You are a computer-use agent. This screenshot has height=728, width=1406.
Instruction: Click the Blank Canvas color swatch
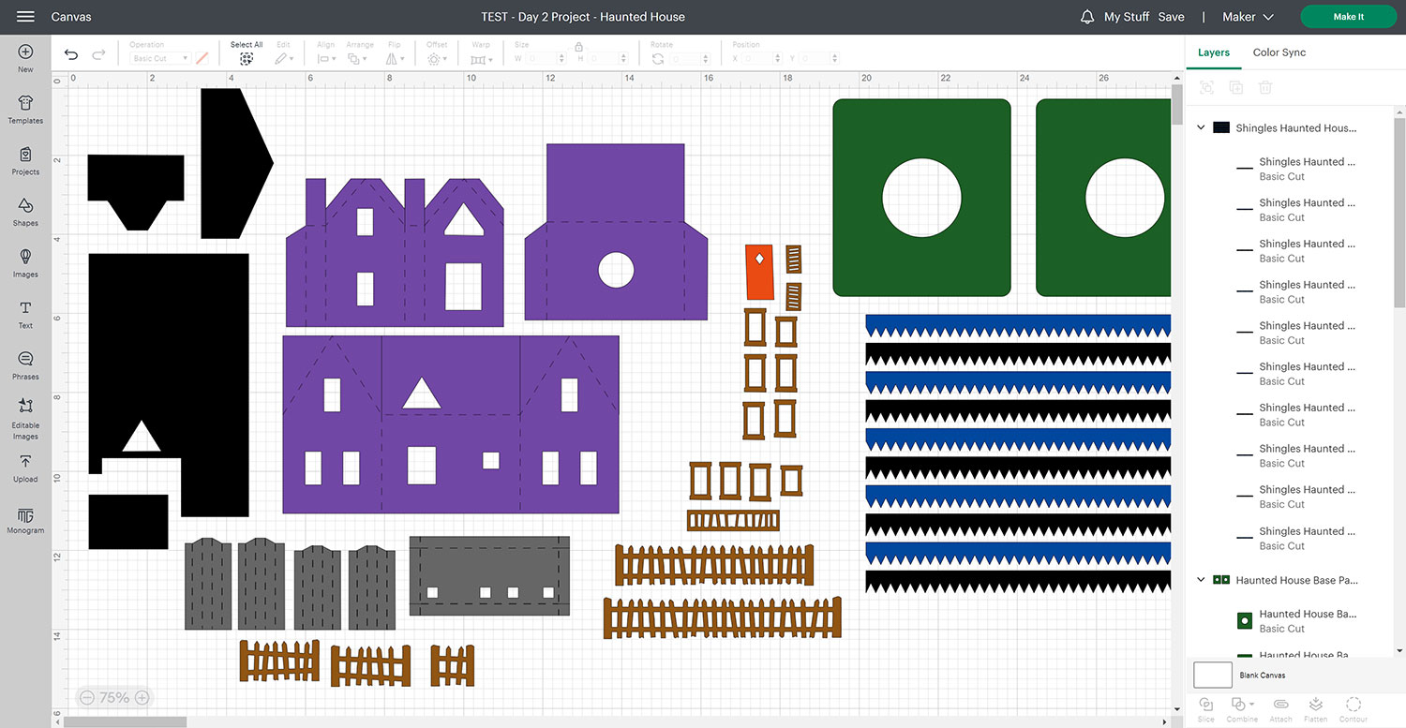1212,675
